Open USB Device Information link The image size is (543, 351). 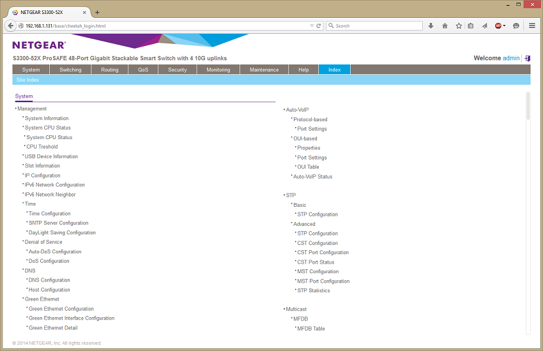[51, 156]
